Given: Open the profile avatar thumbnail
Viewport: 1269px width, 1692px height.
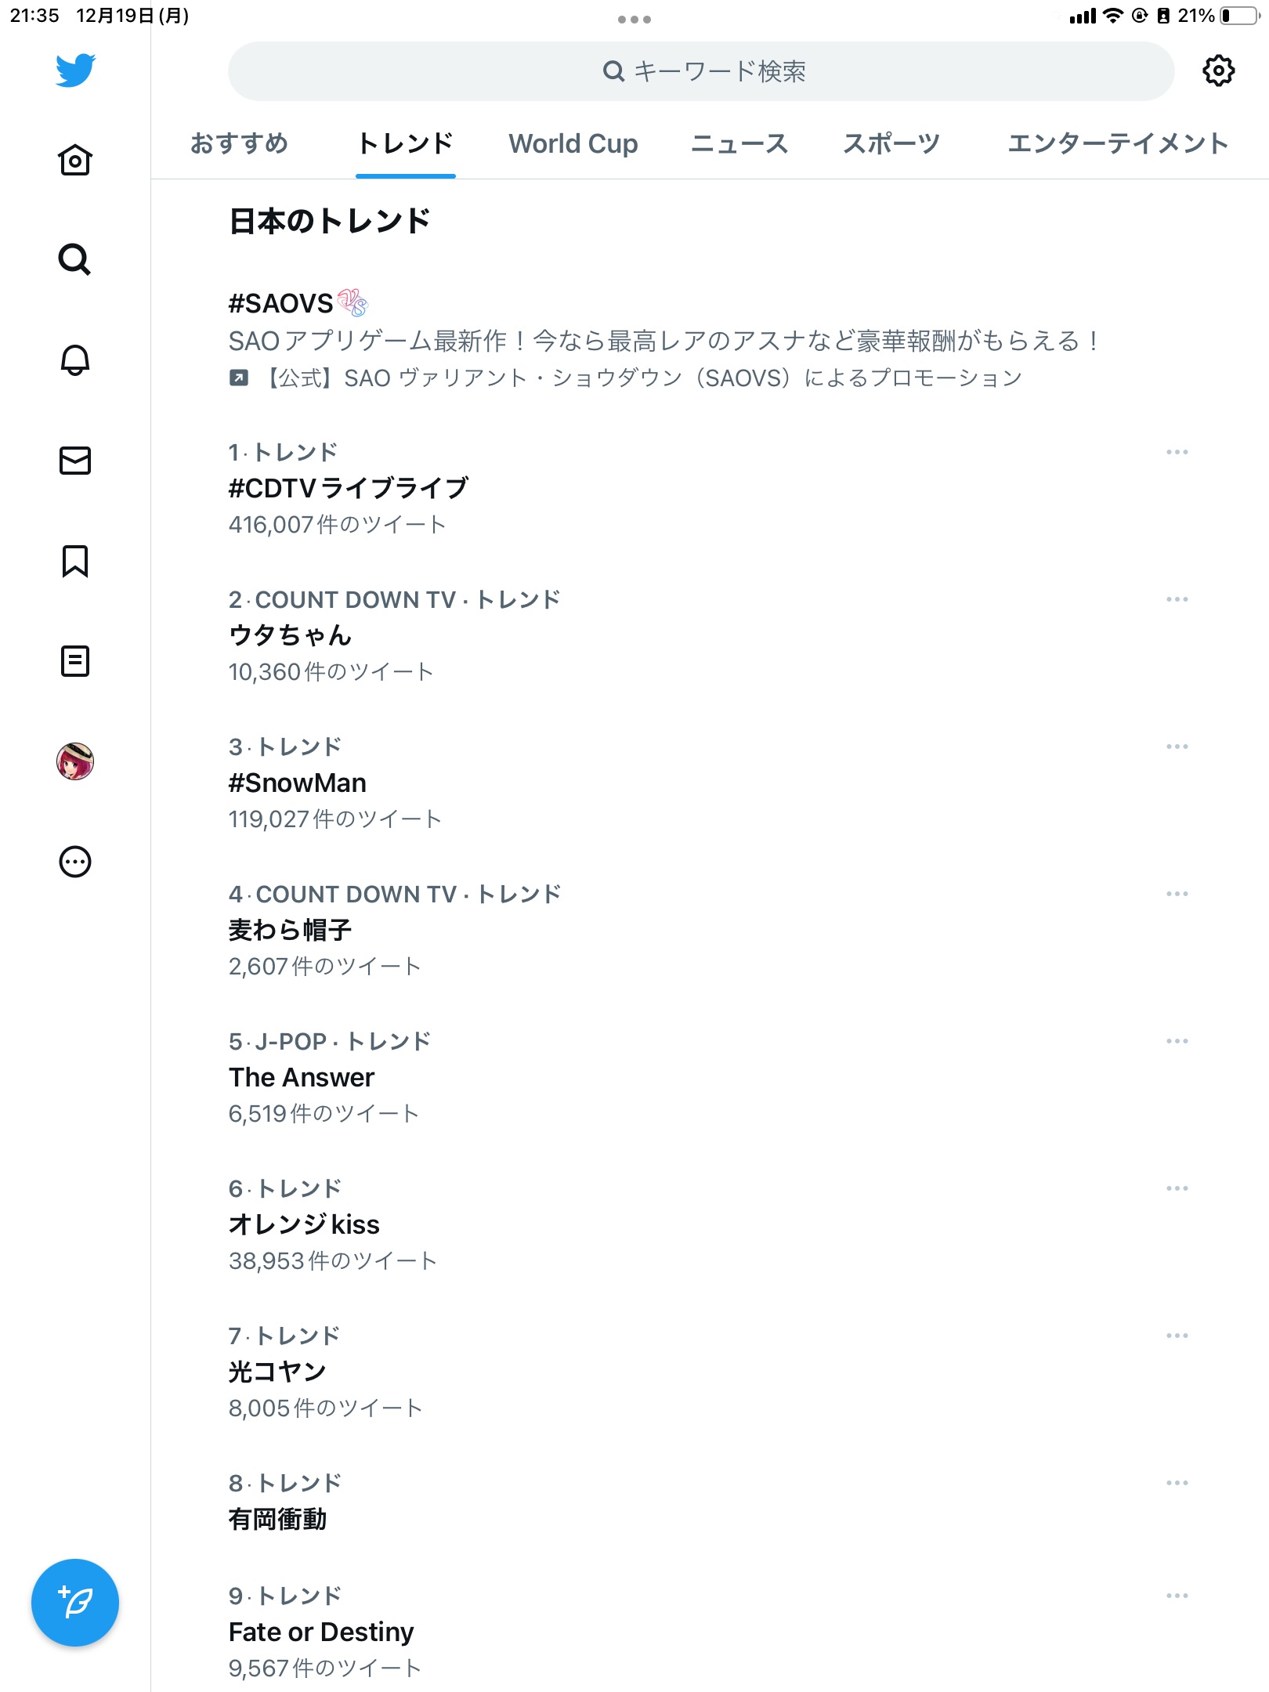Looking at the screenshot, I should coord(75,761).
